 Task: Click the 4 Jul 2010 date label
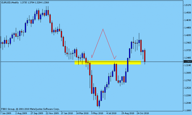click(x=112, y=113)
